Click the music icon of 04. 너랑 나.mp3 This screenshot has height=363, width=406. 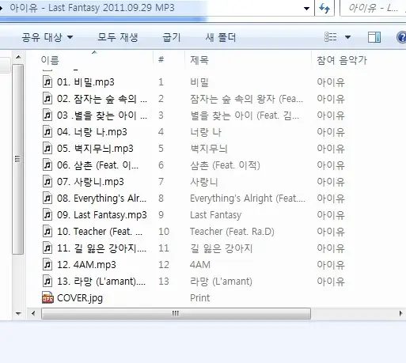tap(47, 131)
